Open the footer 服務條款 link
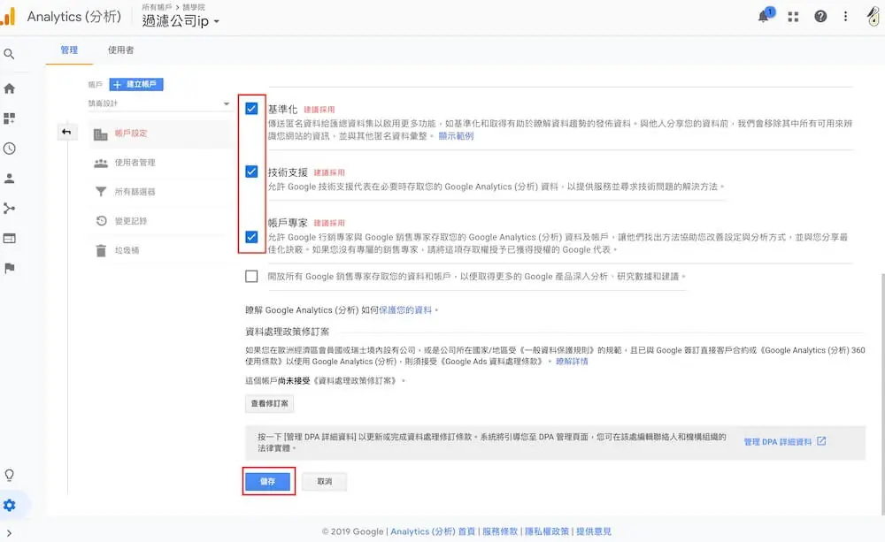This screenshot has height=542, width=885. (500, 531)
